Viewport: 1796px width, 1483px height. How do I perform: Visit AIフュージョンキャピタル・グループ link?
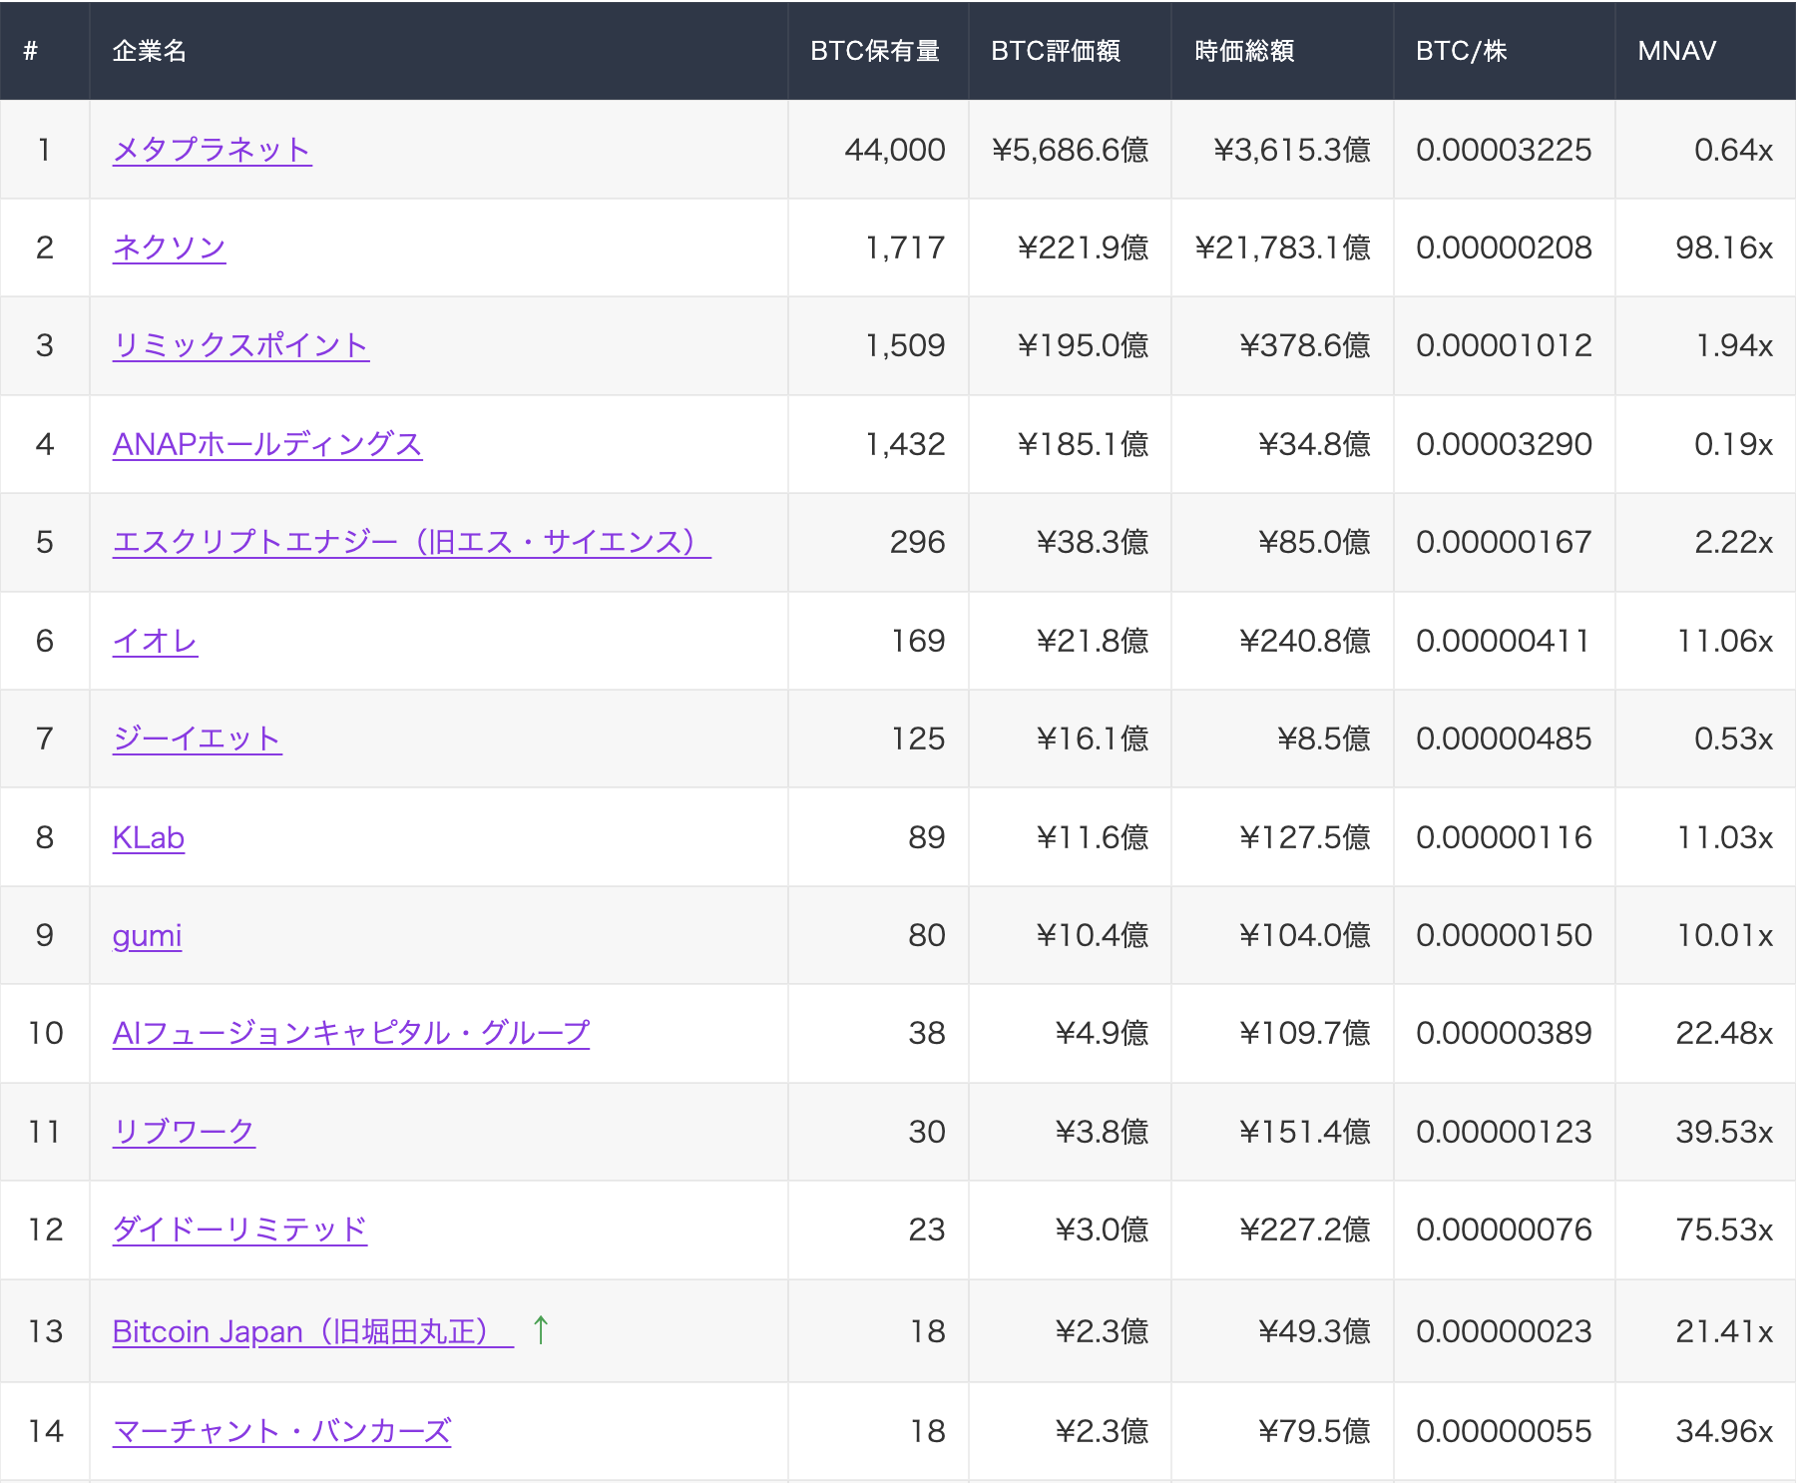[x=351, y=1033]
